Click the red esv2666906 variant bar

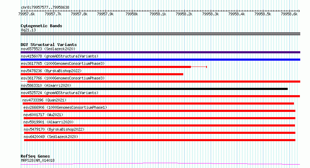click(x=159, y=111)
